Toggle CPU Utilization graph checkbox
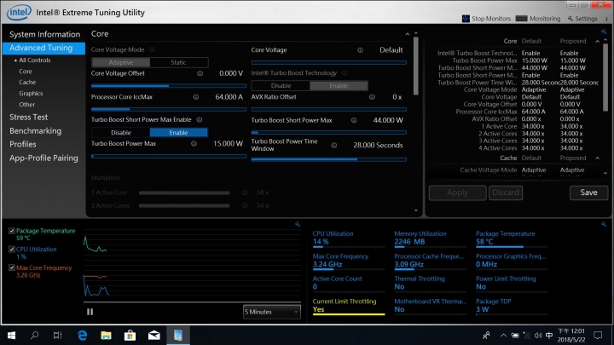Image resolution: width=614 pixels, height=345 pixels. [12, 249]
